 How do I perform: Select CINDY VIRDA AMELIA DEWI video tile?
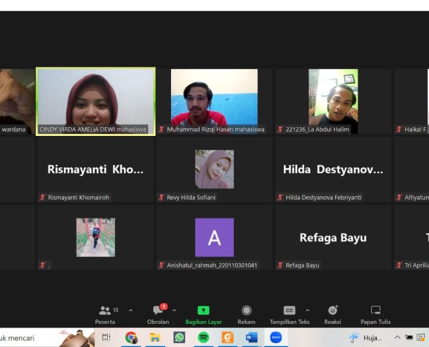point(96,98)
